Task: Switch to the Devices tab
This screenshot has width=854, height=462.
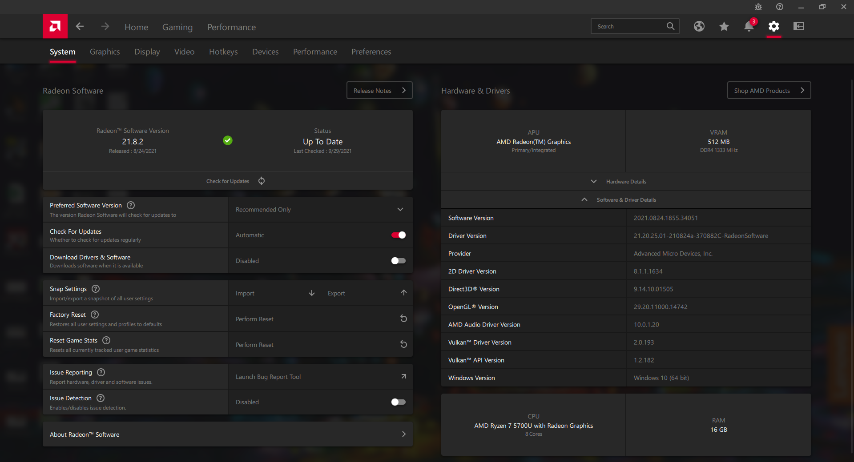Action: point(266,52)
